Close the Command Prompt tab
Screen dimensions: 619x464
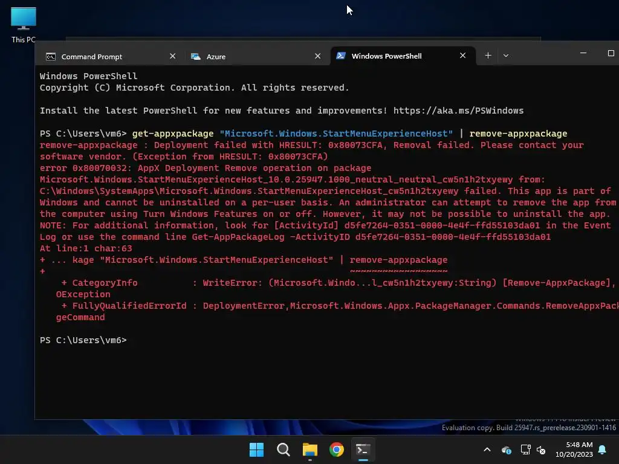point(172,56)
